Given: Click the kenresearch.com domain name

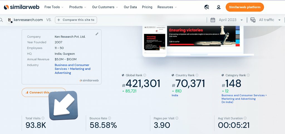Looking at the screenshot, I should pyautogui.click(x=28, y=20).
